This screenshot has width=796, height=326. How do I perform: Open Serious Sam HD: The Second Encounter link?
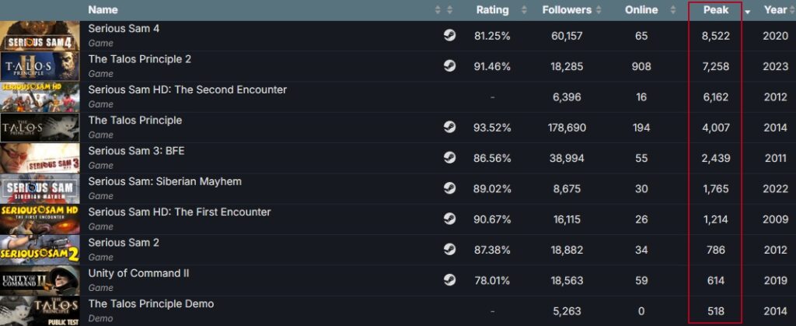187,89
